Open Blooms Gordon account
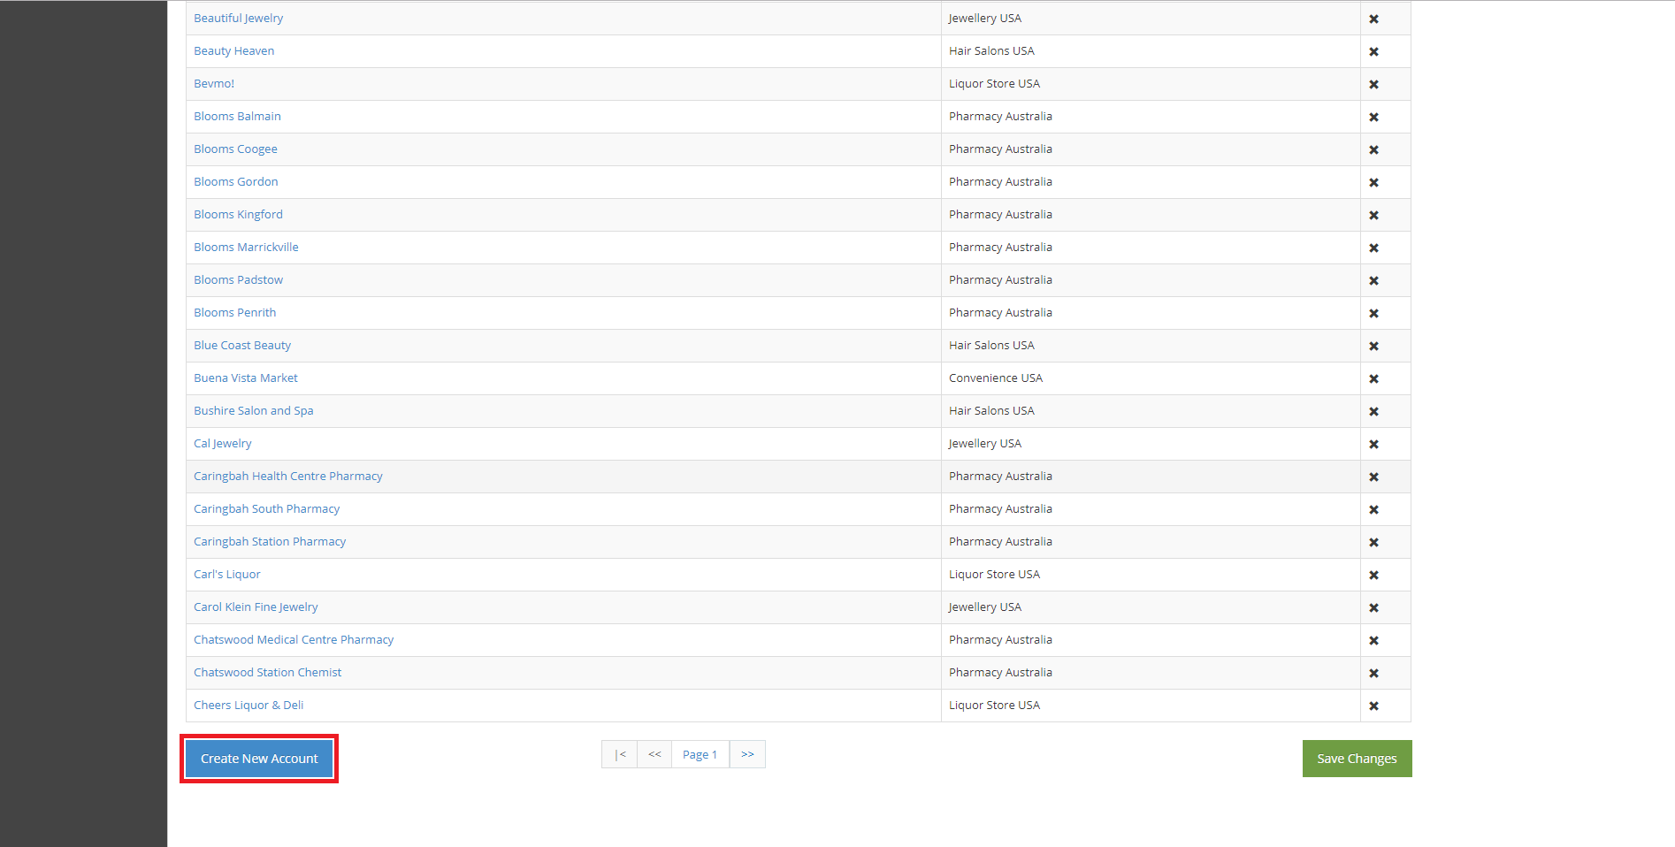1675x847 pixels. 236,181
